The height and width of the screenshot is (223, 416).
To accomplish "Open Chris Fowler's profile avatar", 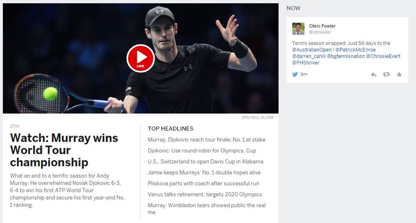I will 298,29.
